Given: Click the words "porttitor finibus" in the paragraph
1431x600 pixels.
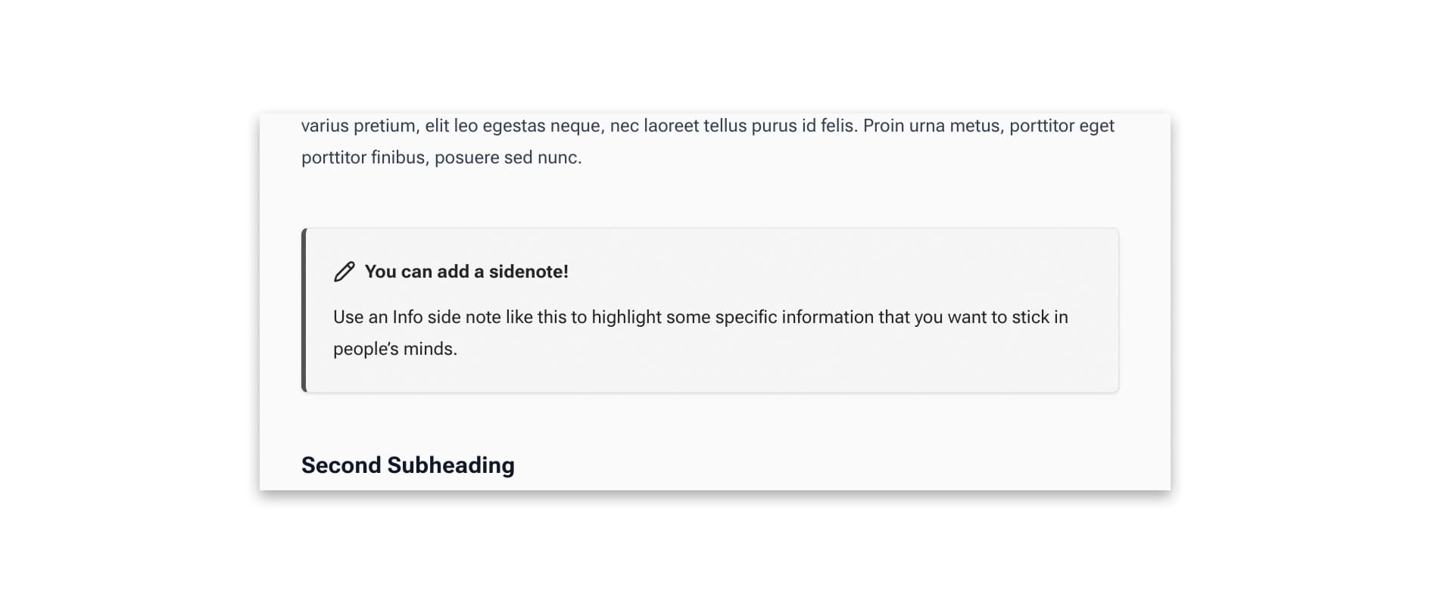Looking at the screenshot, I should pyautogui.click(x=363, y=157).
